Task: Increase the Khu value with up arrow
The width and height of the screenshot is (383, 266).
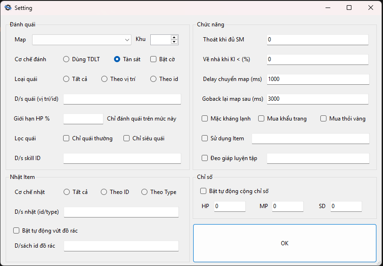Action: coord(174,37)
